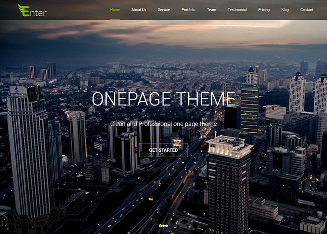Click the Enter logo
This screenshot has width=327, height=234.
click(32, 10)
